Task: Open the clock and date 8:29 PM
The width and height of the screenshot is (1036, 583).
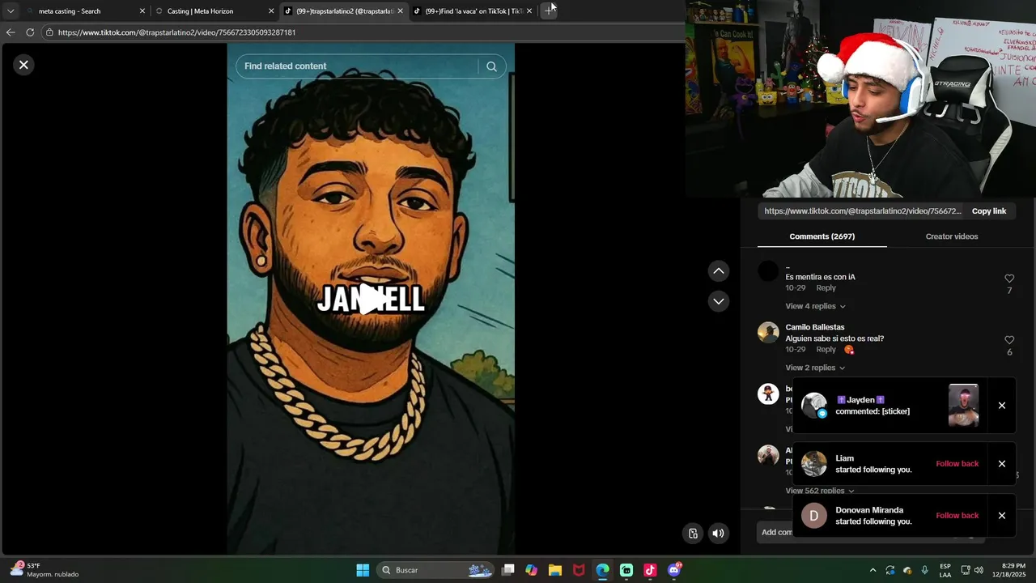Action: pyautogui.click(x=1013, y=570)
